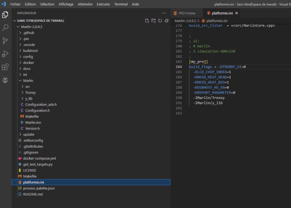
Task: Click the New File icon in explorer
Action: tap(147, 21)
